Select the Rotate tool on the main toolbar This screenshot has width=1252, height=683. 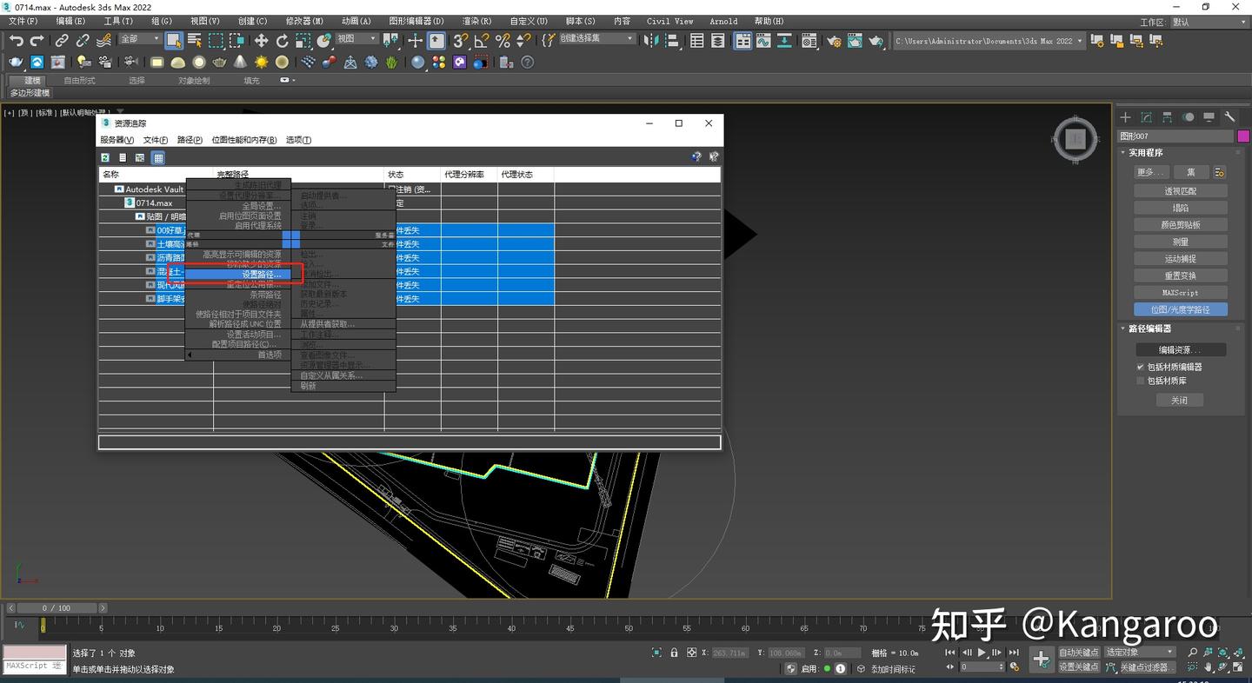[x=281, y=41]
